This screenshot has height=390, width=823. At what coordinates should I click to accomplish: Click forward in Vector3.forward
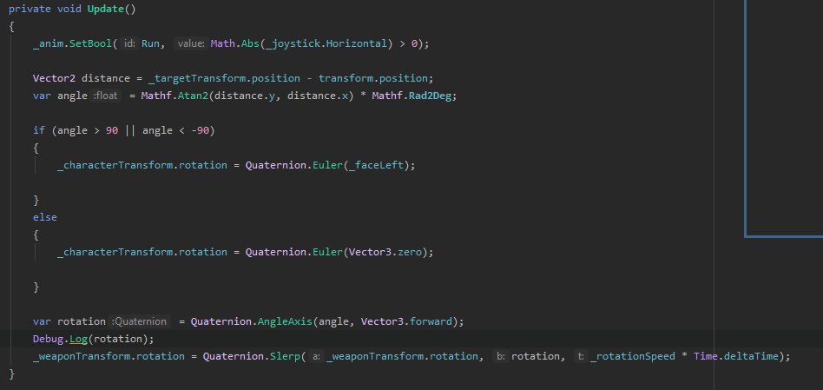pos(431,321)
